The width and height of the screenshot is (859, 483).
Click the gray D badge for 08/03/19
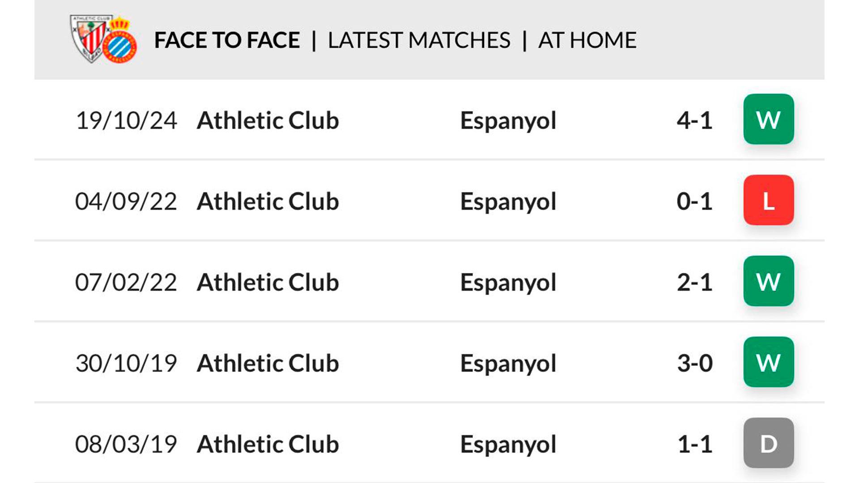click(x=768, y=443)
